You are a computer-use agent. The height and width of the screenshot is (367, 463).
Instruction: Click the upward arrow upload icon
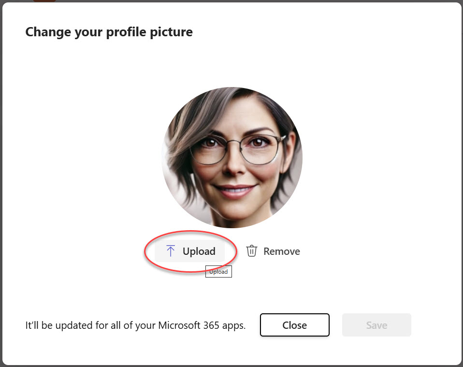pyautogui.click(x=170, y=251)
